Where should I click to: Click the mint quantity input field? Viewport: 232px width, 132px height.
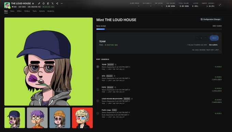tap(201, 38)
